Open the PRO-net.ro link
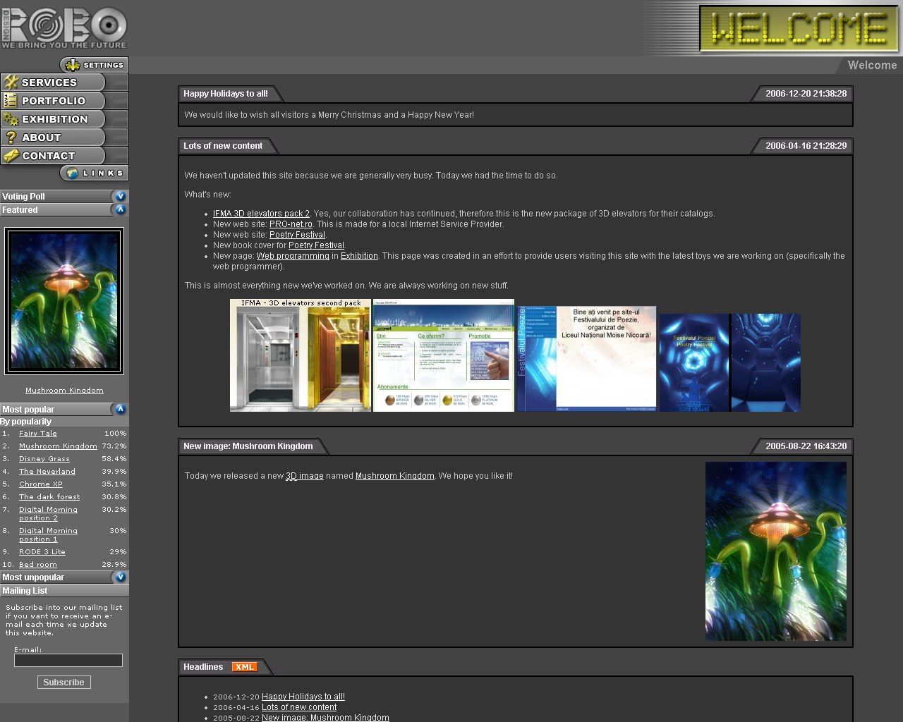The height and width of the screenshot is (722, 903). (290, 224)
